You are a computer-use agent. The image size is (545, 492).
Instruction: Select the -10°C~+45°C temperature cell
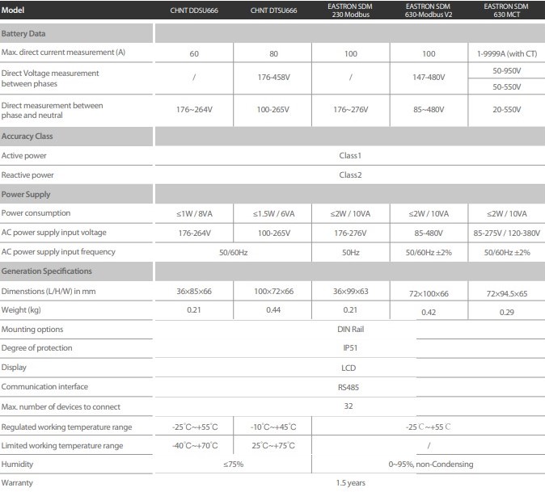[x=273, y=427]
